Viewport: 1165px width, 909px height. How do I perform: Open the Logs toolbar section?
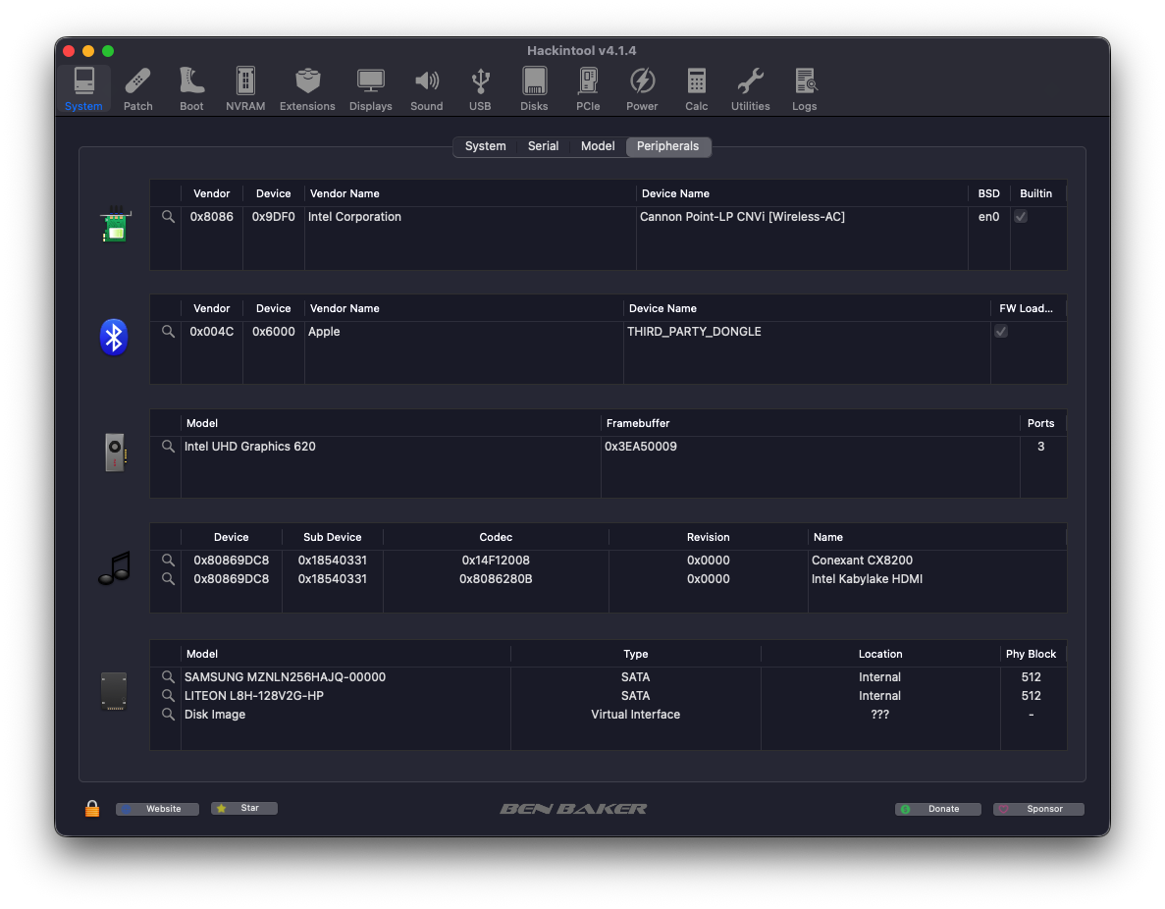pyautogui.click(x=805, y=89)
